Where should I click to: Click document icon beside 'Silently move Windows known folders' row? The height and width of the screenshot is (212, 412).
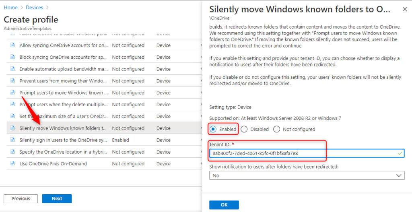tap(12, 128)
